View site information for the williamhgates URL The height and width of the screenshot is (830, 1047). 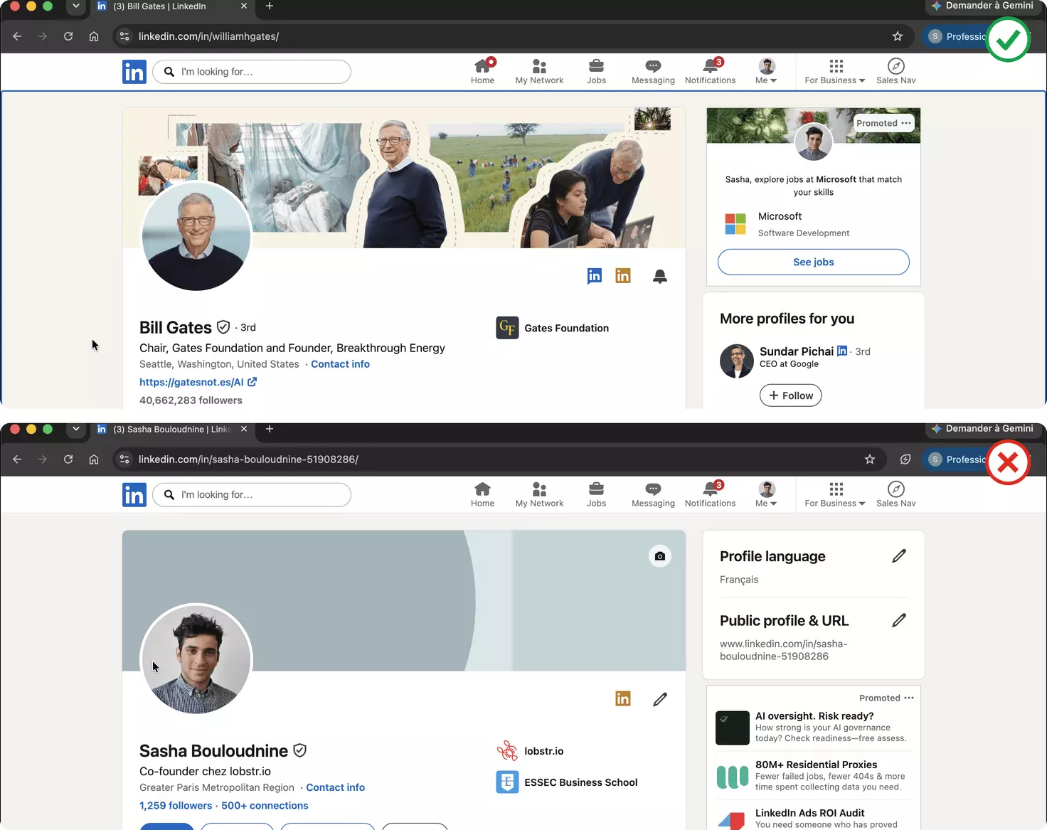124,36
